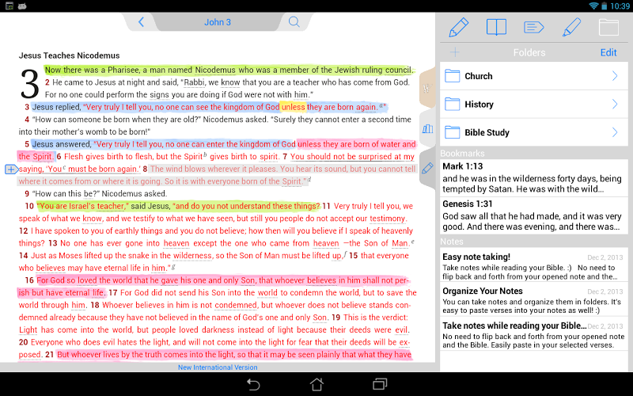Tap the underlined word Nicodemus
Screen dimensions: 633x396
point(214,70)
